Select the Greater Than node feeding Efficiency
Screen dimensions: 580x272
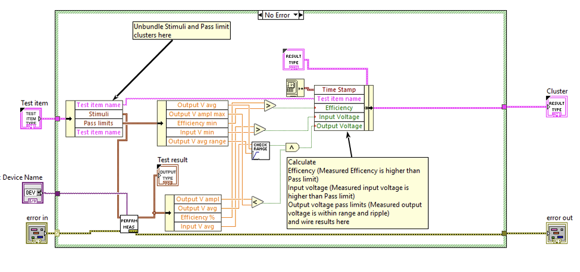pos(270,106)
